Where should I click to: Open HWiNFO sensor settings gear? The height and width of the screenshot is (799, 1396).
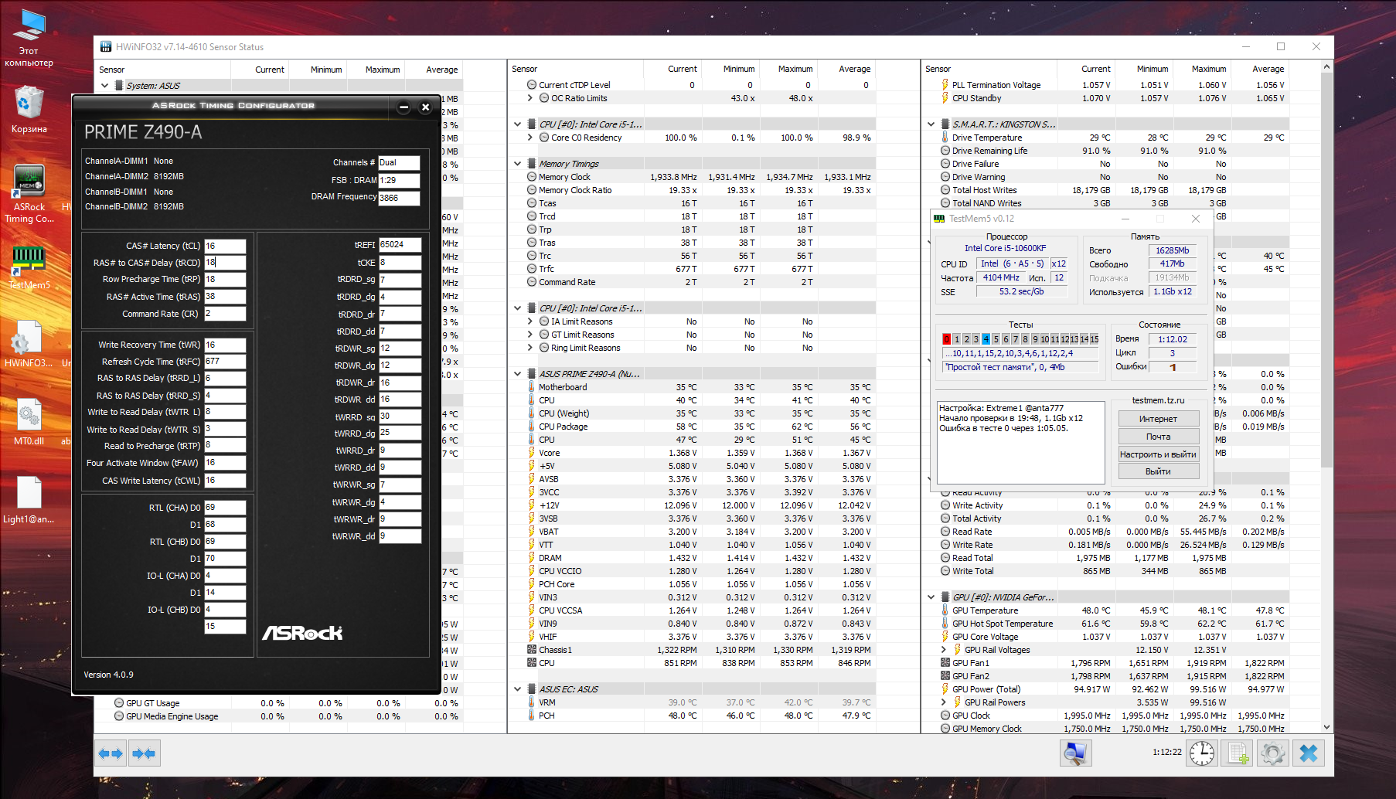1273,753
